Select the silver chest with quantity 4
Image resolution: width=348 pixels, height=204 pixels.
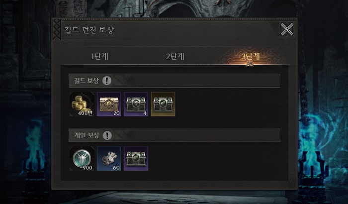pyautogui.click(x=136, y=104)
